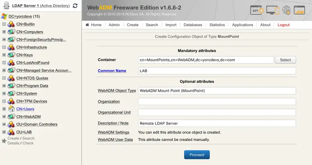Expand the CN=System tree node
312x165 pixels.
pyautogui.click(x=4, y=93)
